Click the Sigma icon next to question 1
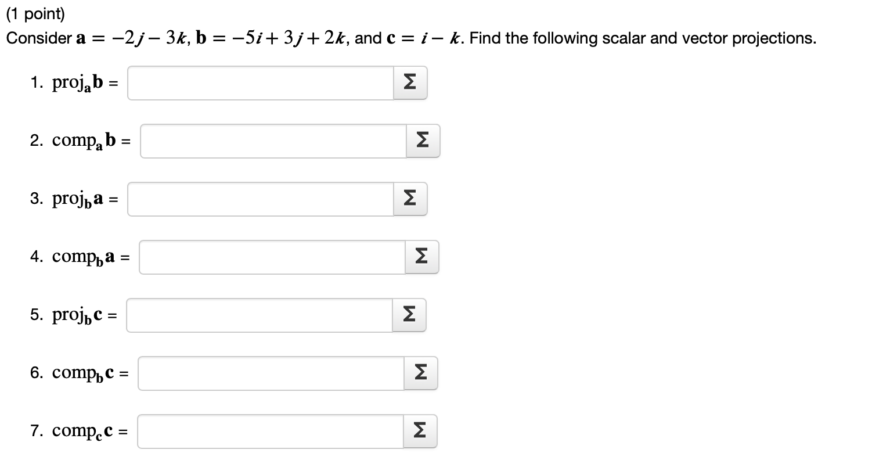 (x=409, y=83)
